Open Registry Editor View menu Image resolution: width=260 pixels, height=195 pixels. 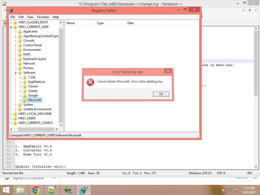click(x=30, y=17)
